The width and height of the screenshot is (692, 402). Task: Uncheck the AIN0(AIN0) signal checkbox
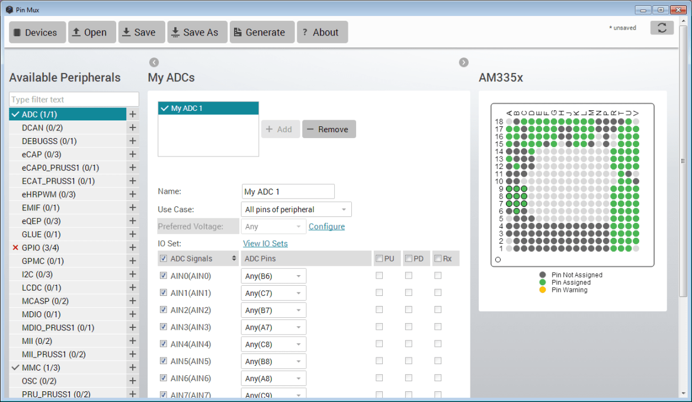coord(164,276)
